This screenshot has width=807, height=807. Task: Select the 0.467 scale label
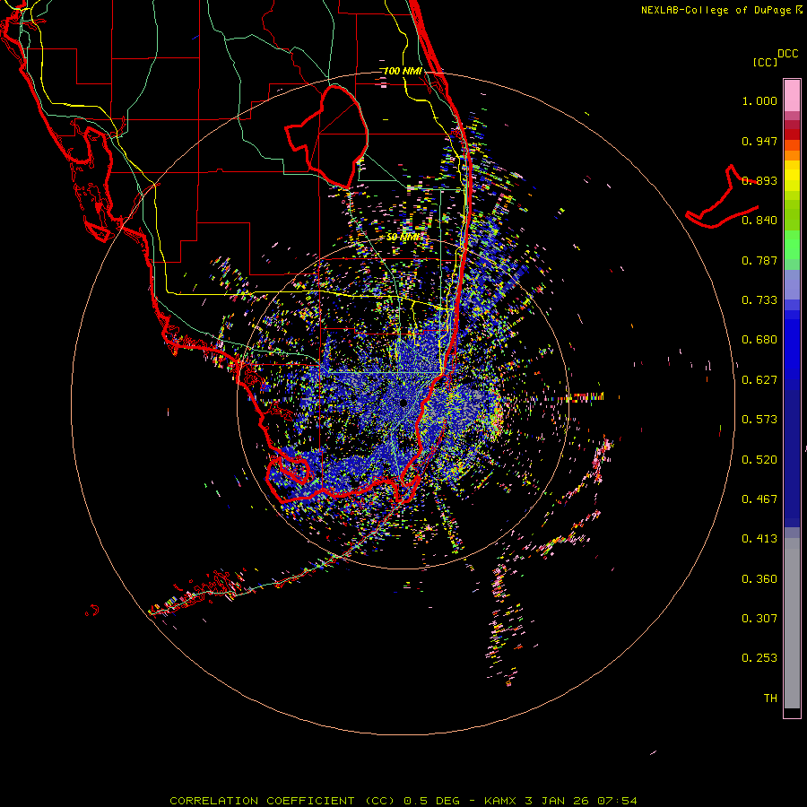pyautogui.click(x=759, y=499)
